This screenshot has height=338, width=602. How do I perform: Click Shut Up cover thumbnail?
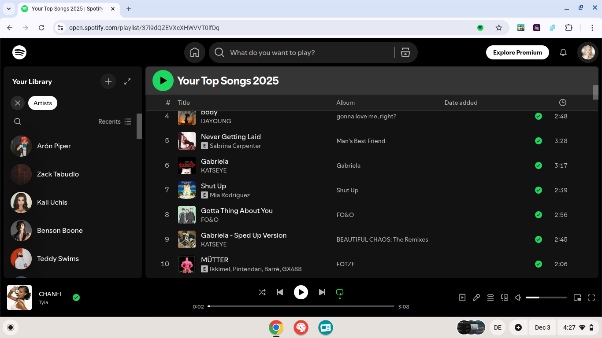pyautogui.click(x=187, y=190)
